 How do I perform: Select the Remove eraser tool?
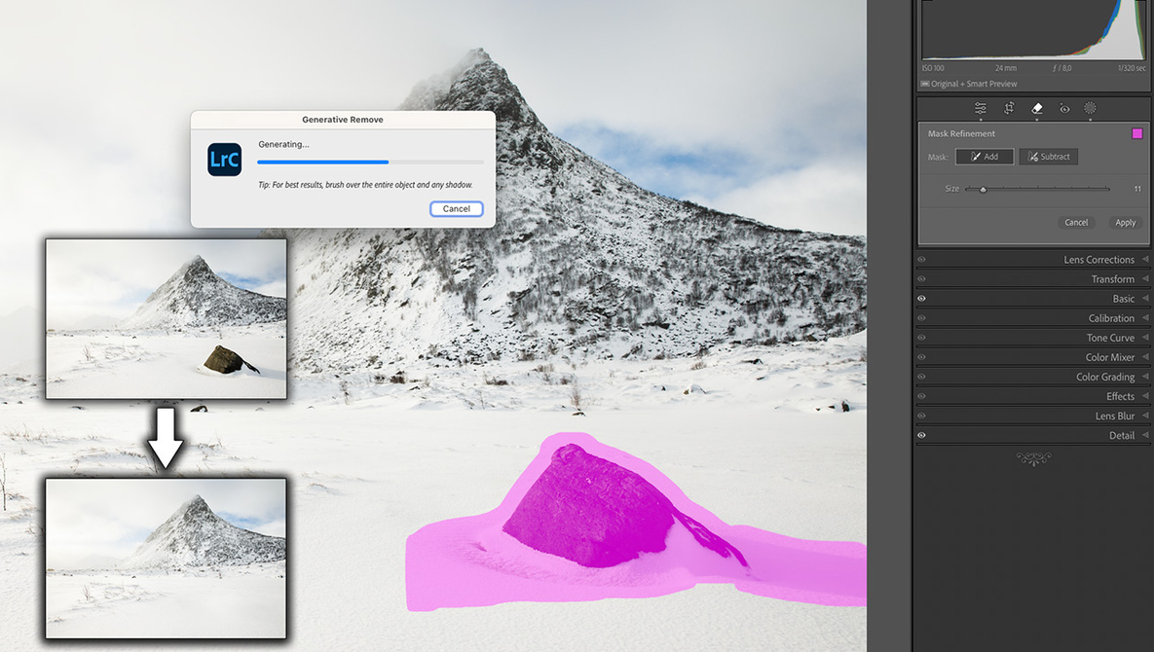(x=1037, y=108)
